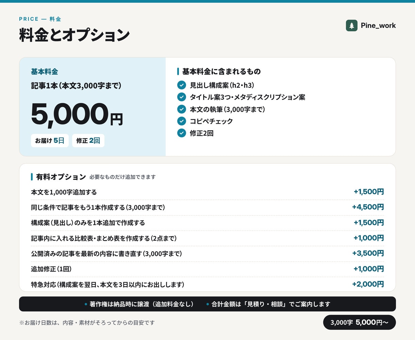415x340 pixels.
Task: Click the +1,500円 price for 本文を1,000字追加する
Action: 369,192
